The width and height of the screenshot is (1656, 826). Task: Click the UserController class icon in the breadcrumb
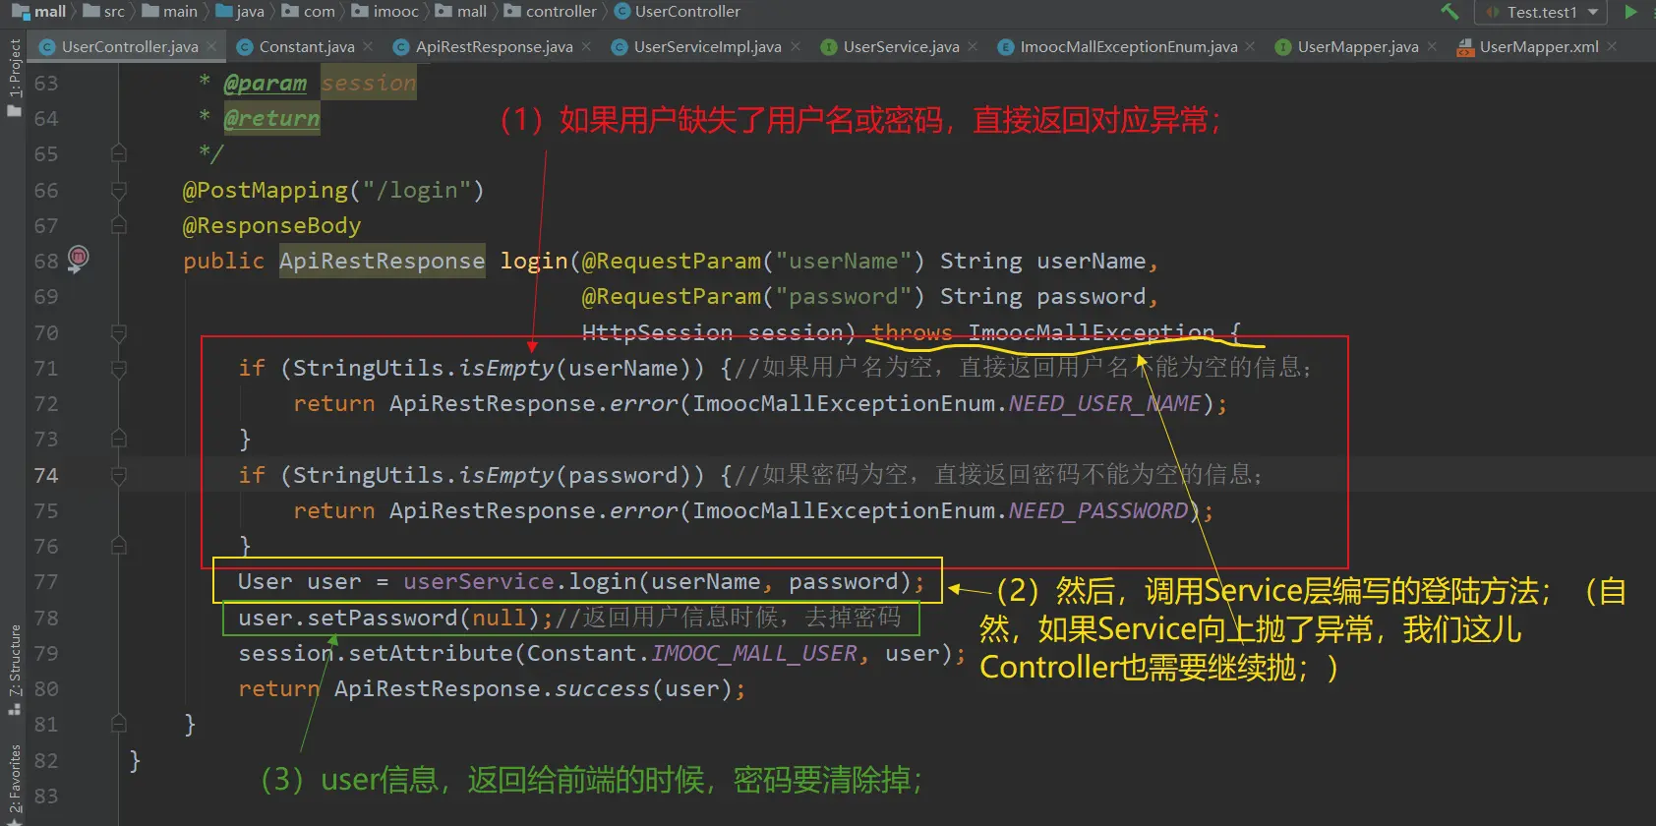622,12
